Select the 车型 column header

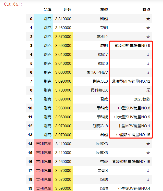pyautogui.click(x=104, y=10)
